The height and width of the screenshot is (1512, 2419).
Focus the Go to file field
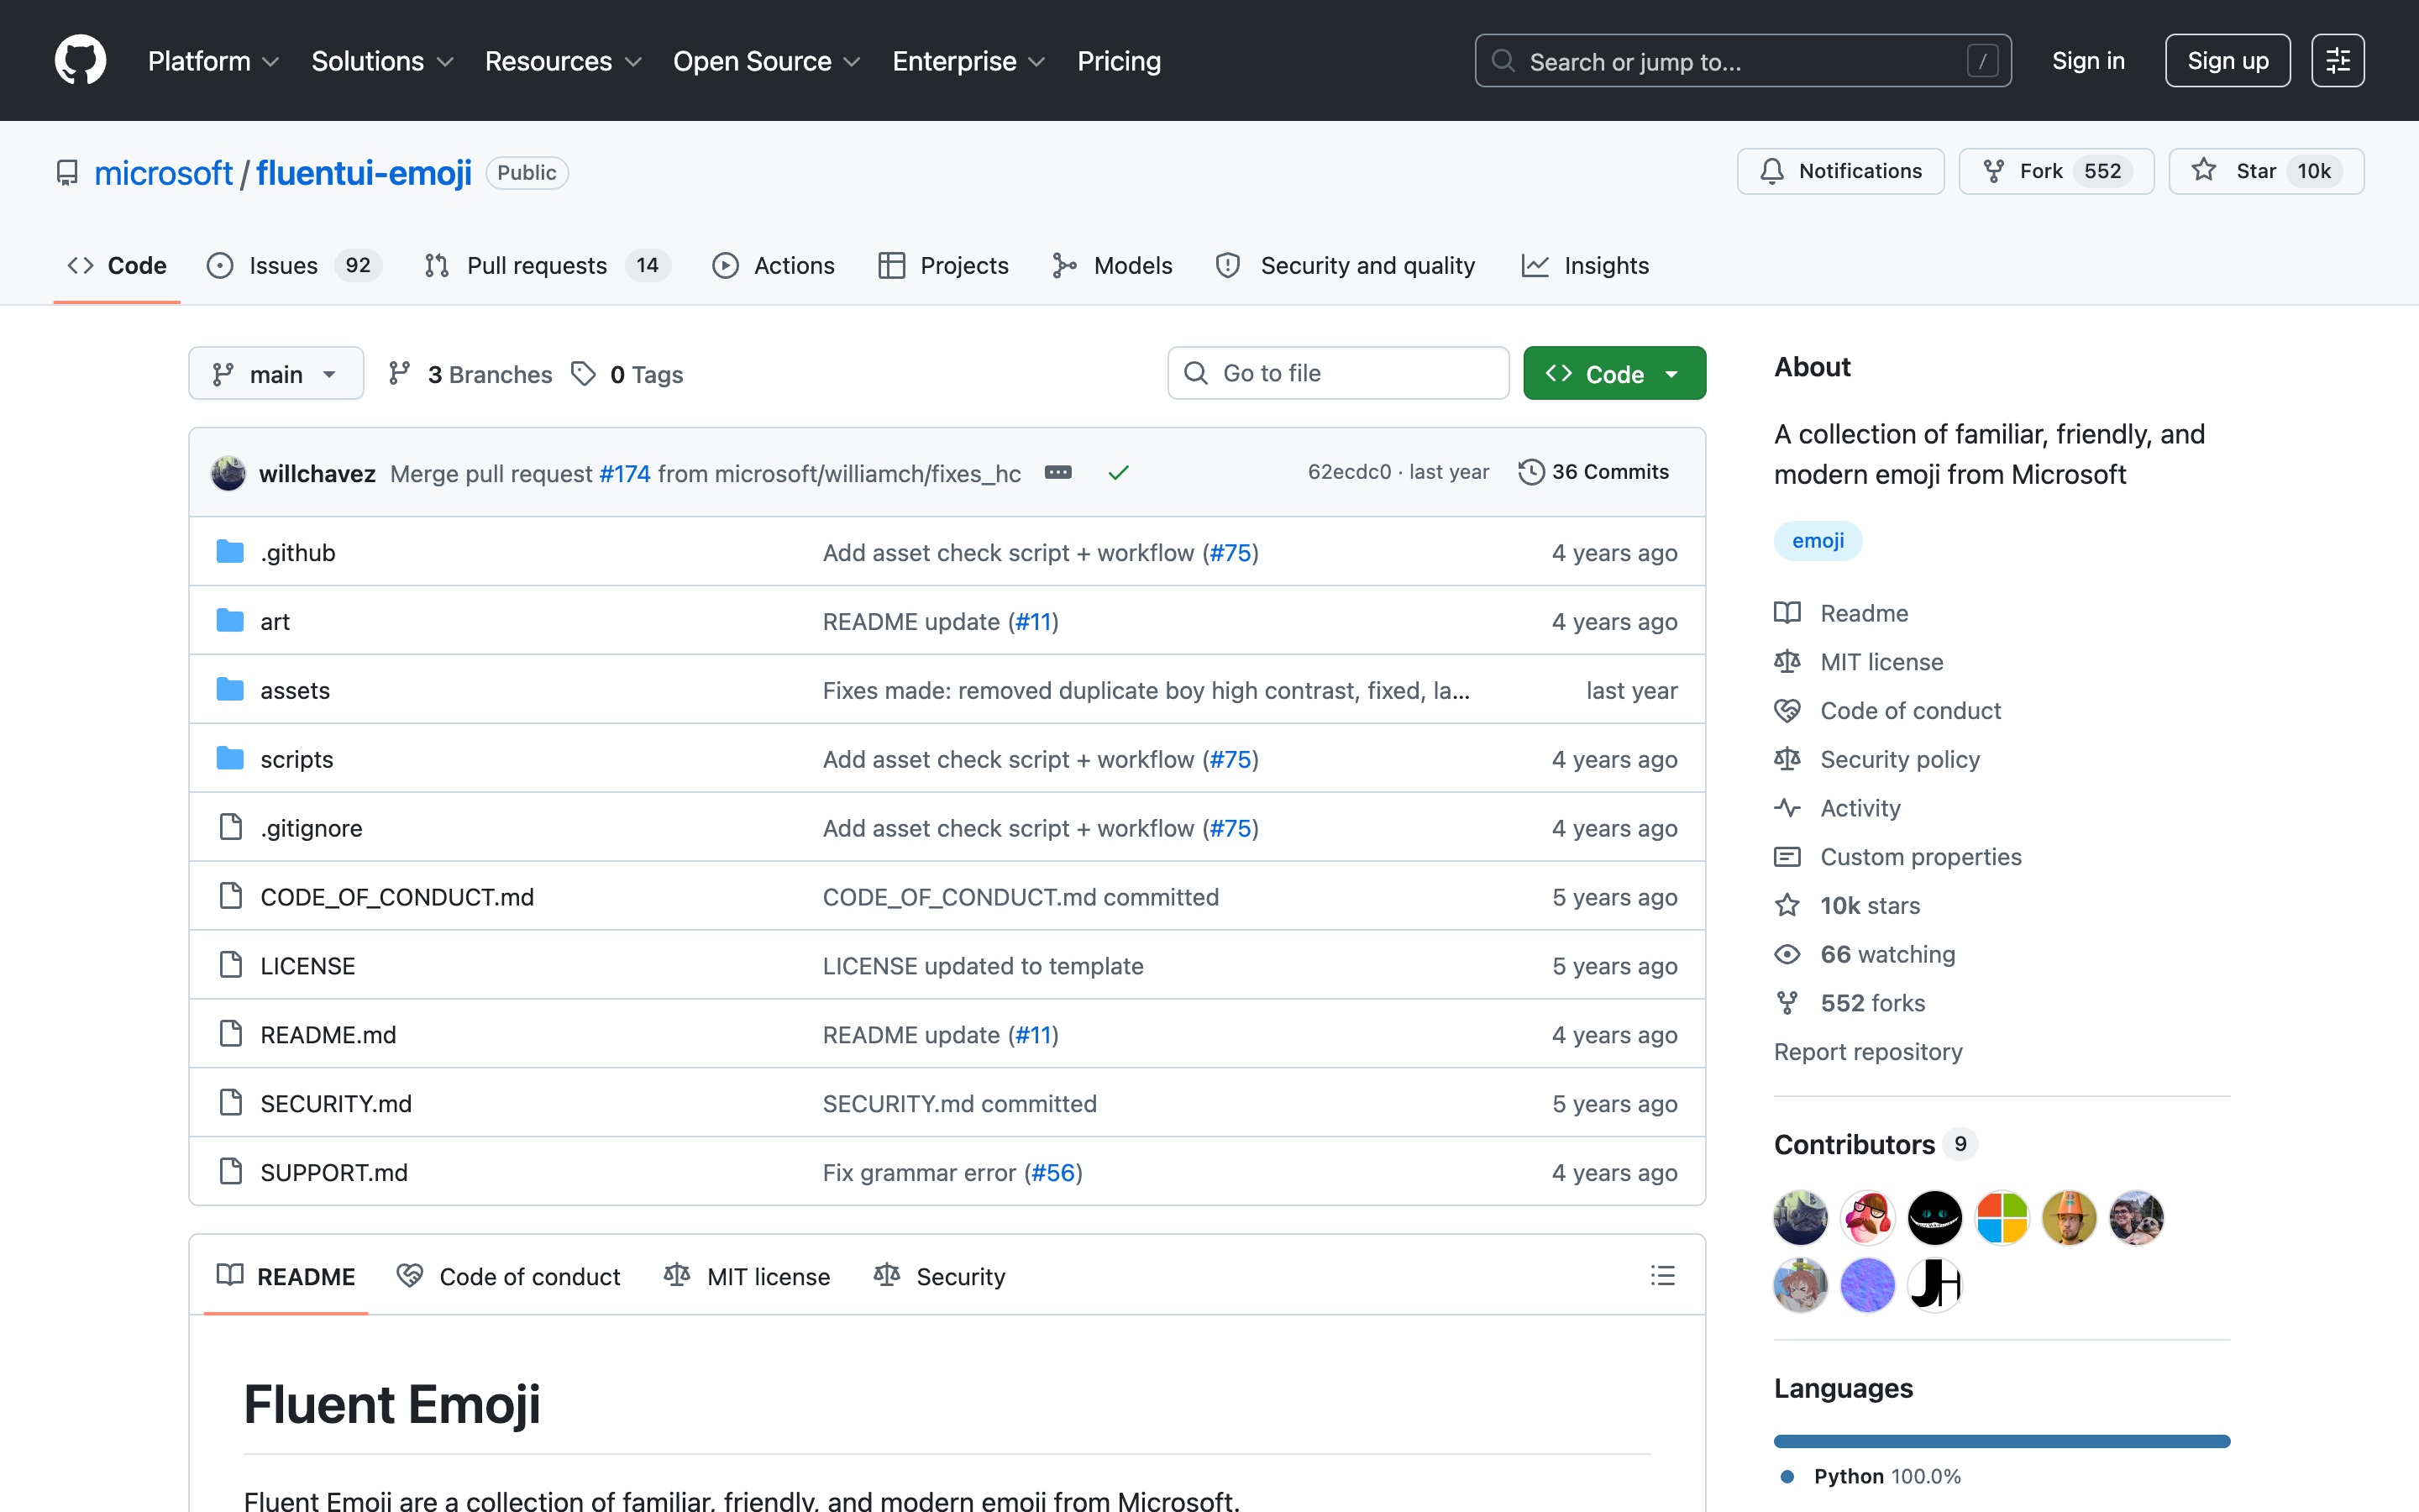[x=1337, y=373]
